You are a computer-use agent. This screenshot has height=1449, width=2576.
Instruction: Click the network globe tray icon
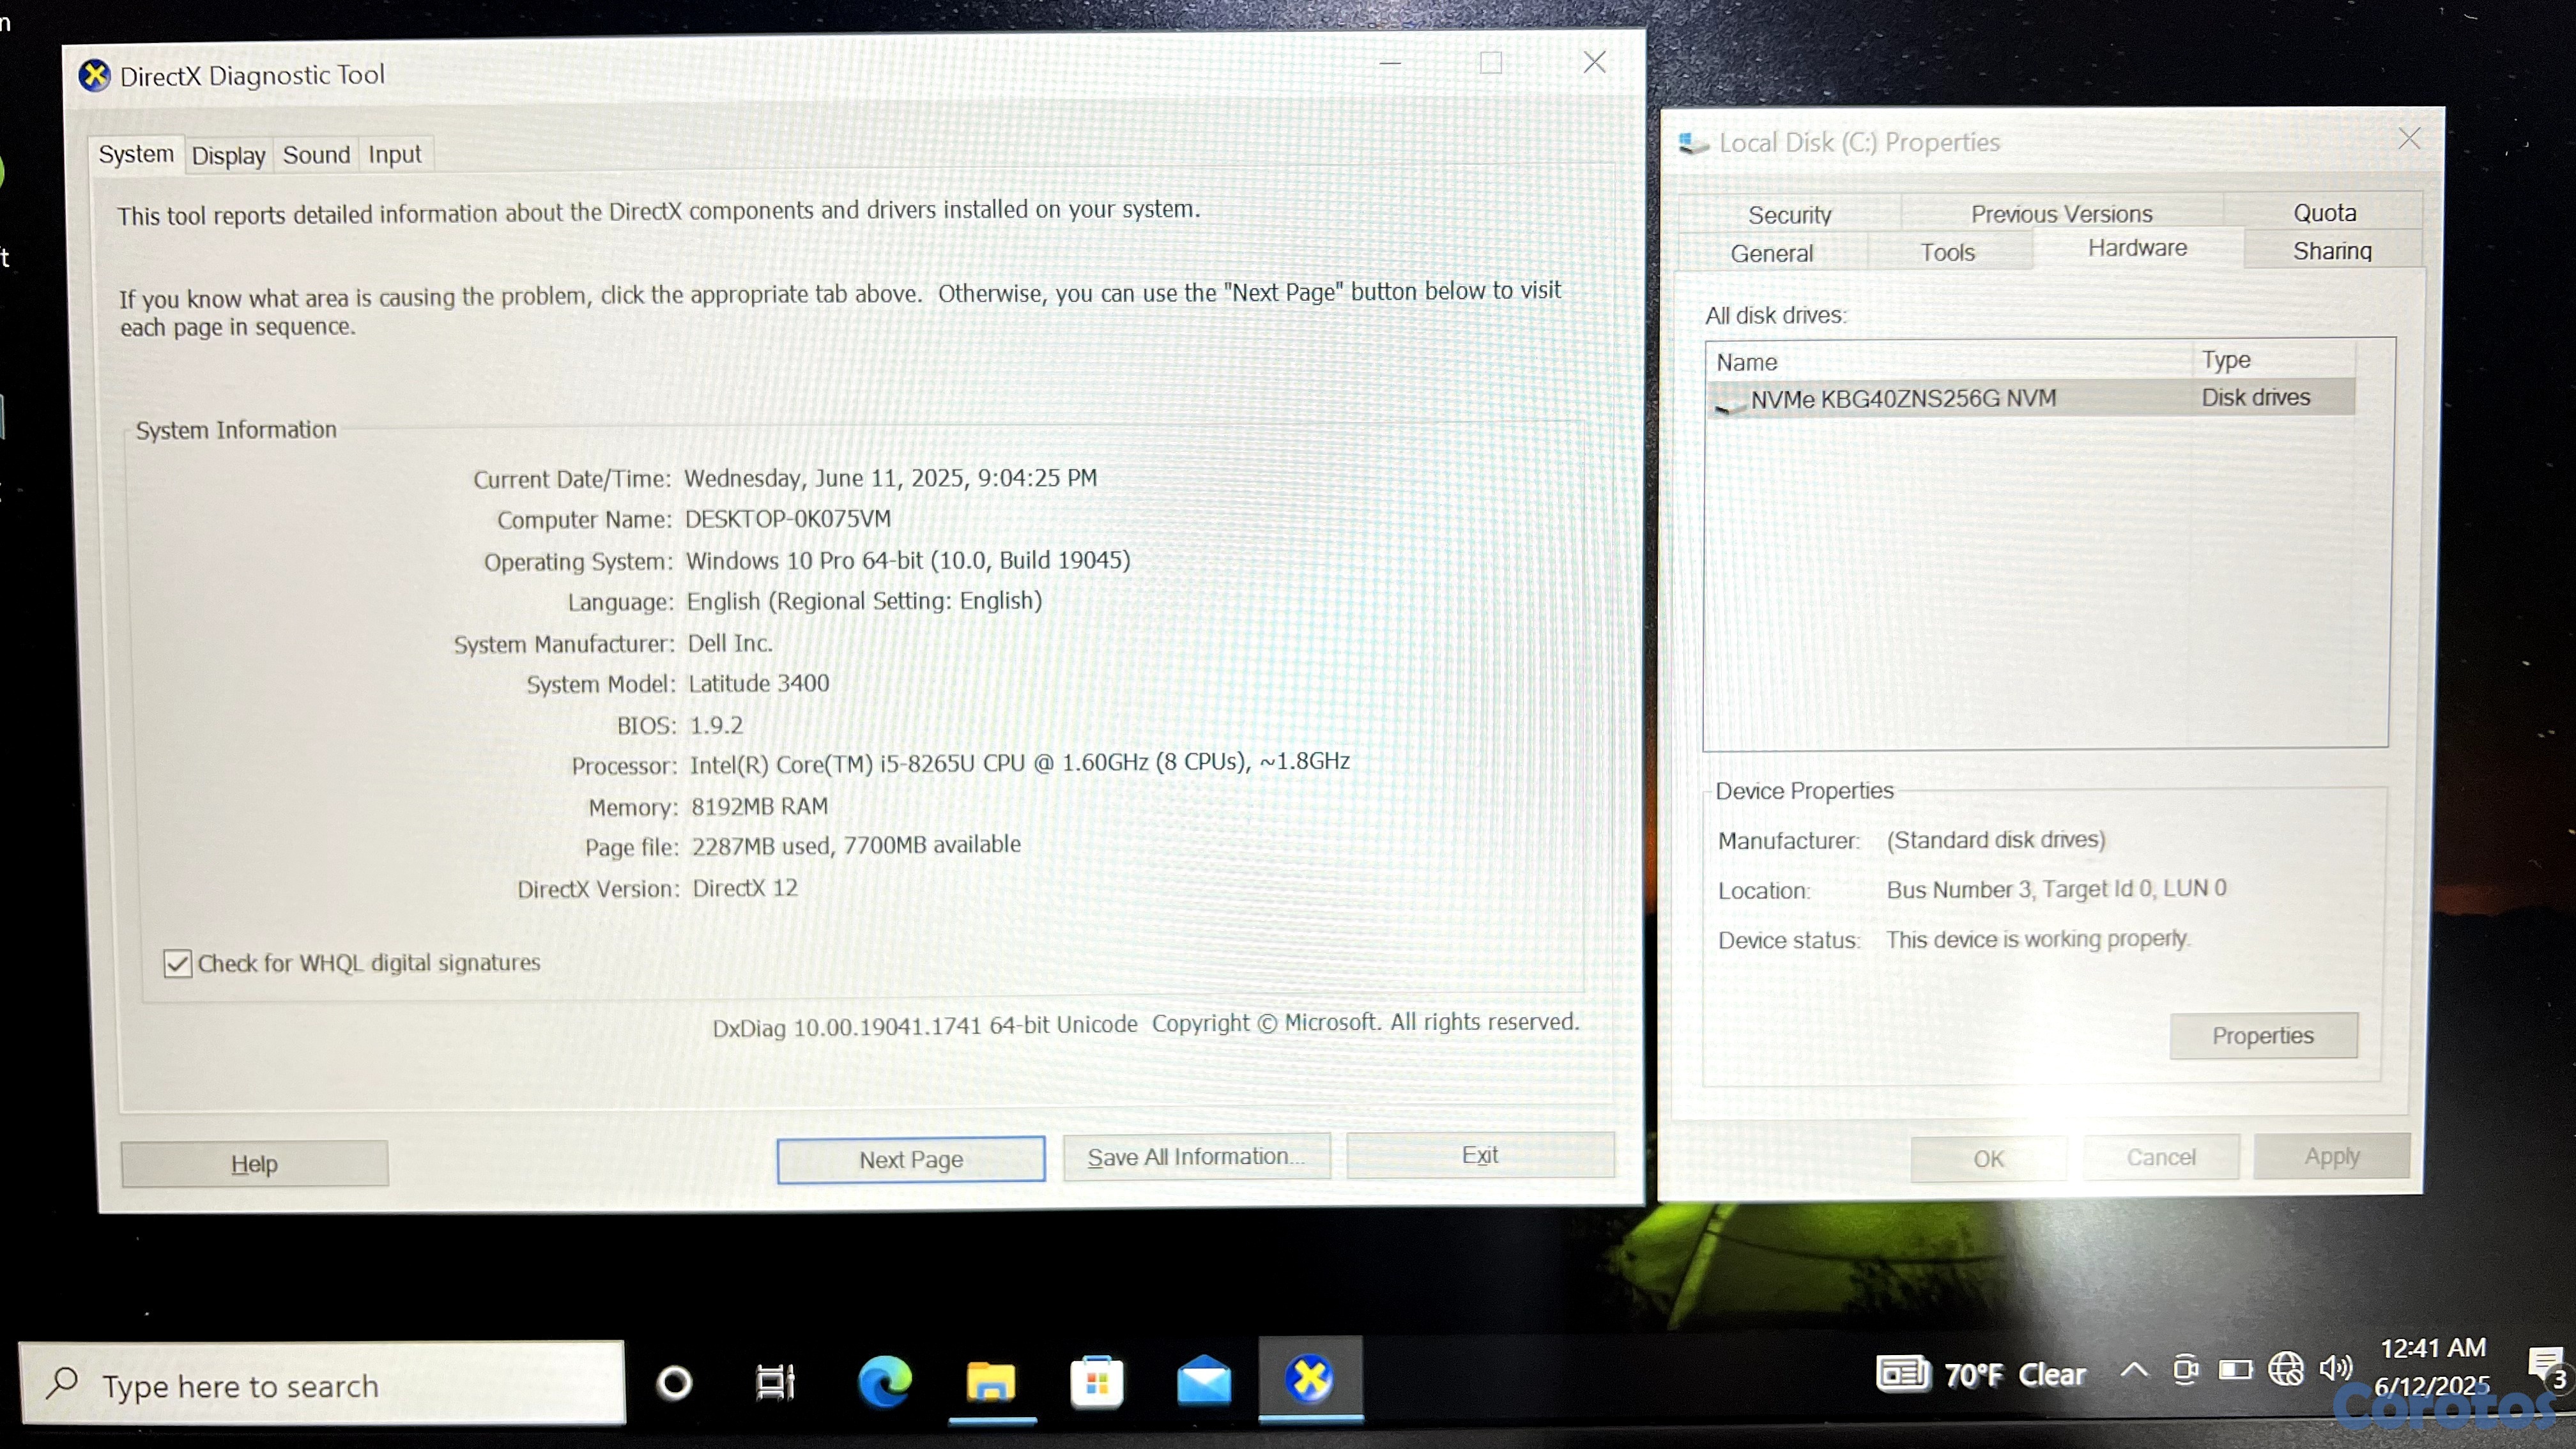click(x=2285, y=1368)
